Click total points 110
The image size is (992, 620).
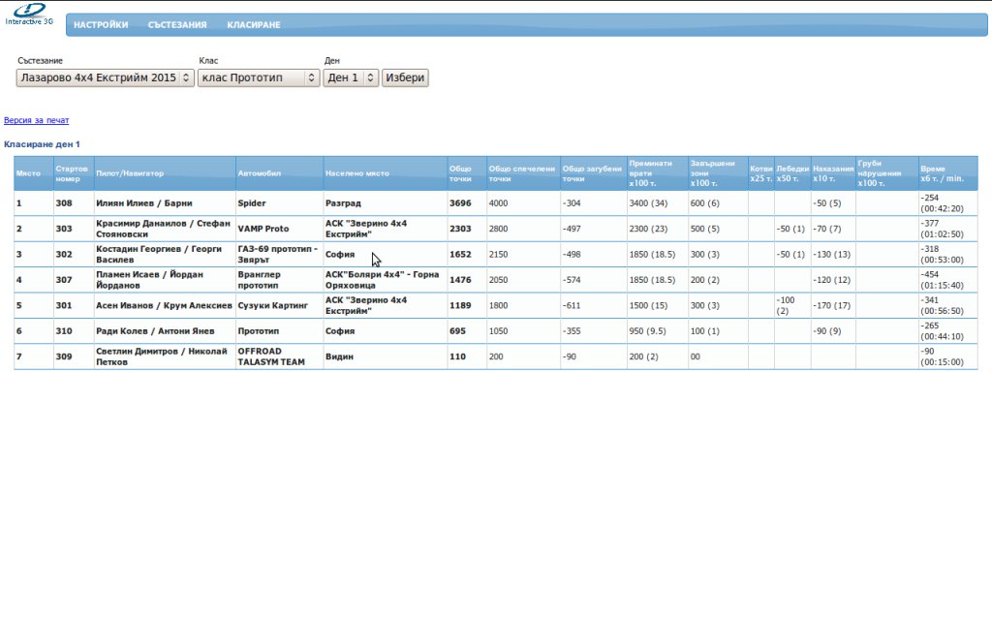click(x=457, y=356)
